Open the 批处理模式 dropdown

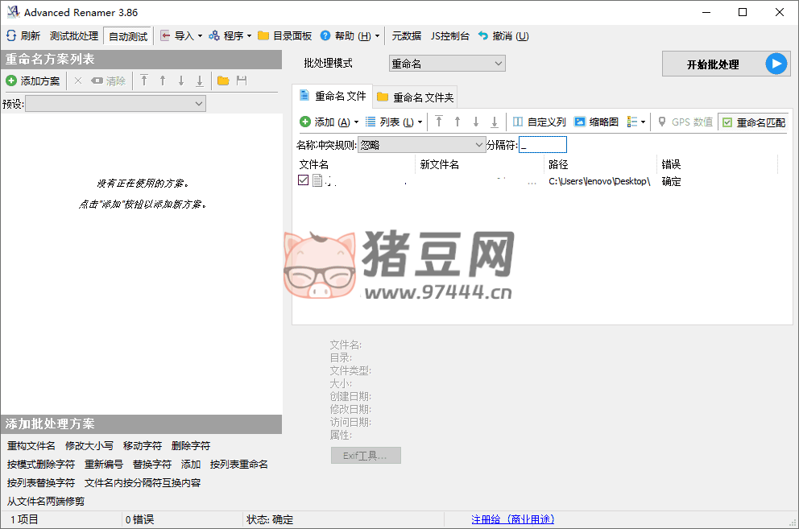[447, 64]
